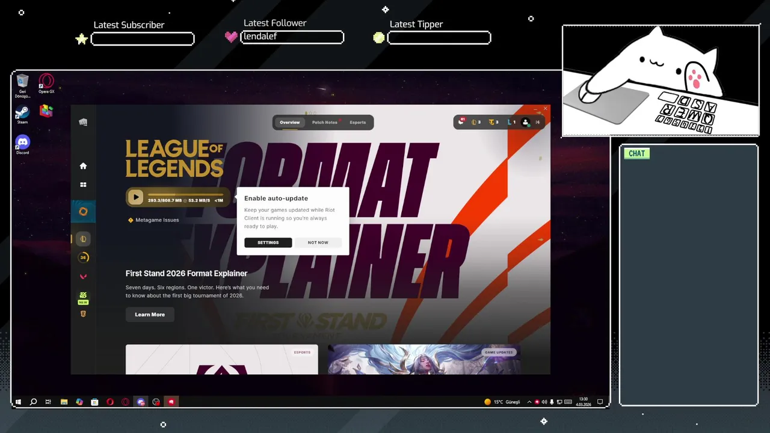Switch to the Esports tab
Screen dimensions: 770x433
tap(357, 122)
